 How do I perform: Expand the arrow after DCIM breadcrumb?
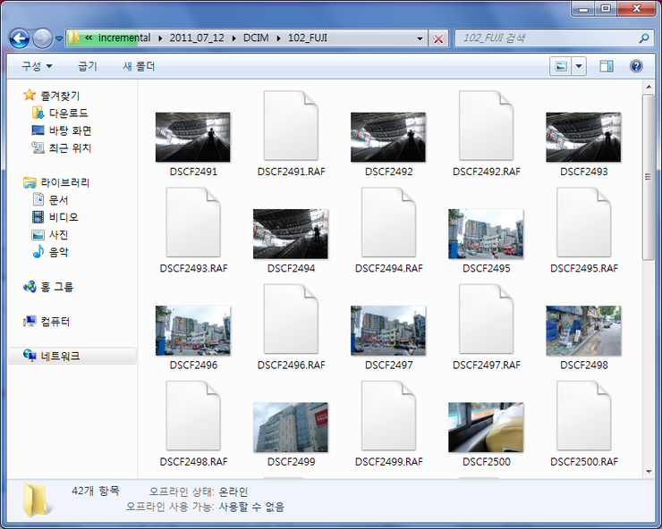[x=278, y=38]
